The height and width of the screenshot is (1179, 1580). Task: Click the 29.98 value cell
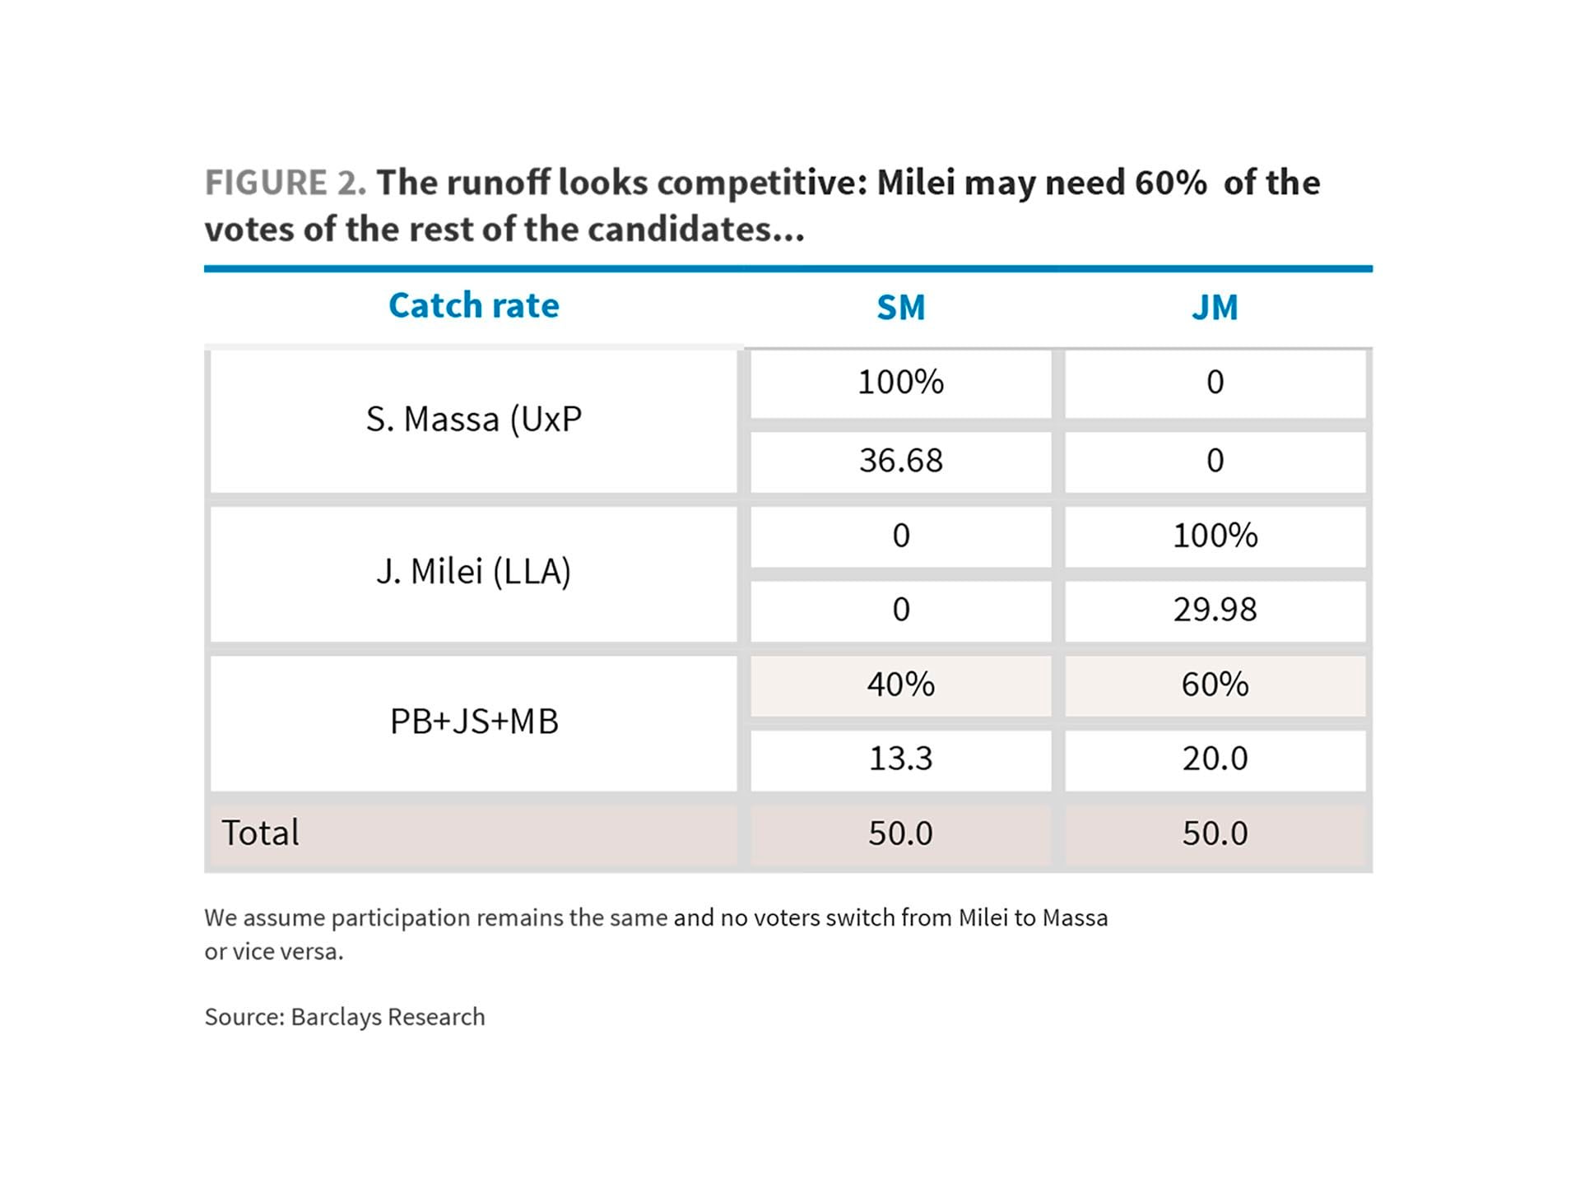pyautogui.click(x=1215, y=610)
